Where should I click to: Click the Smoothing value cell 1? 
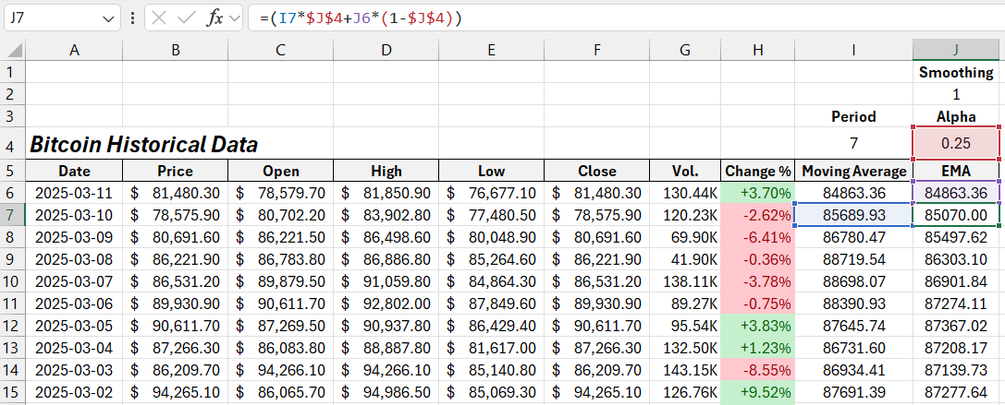click(956, 94)
